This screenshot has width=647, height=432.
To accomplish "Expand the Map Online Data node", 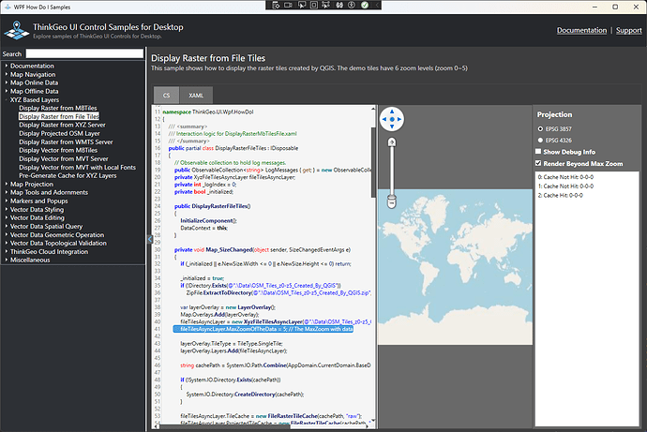I will tap(7, 82).
